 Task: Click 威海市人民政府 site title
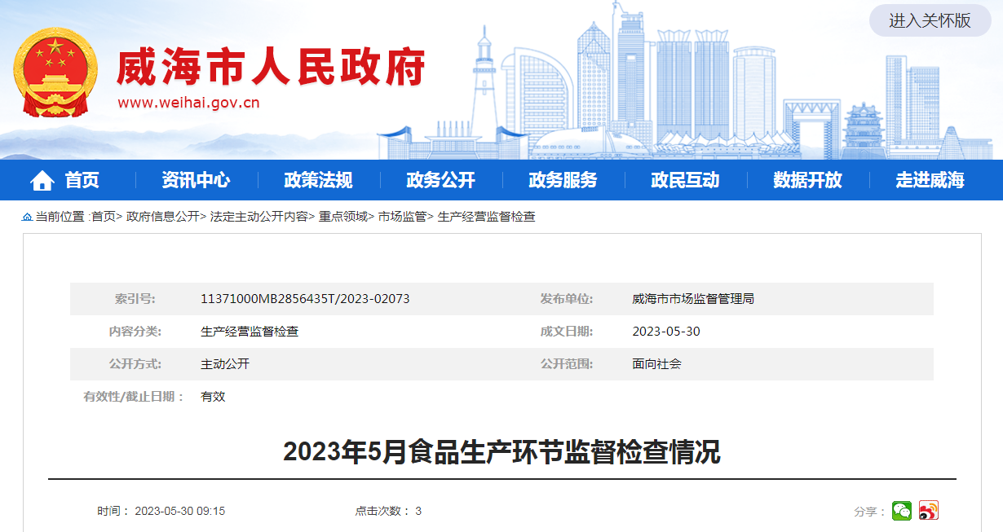tap(271, 67)
